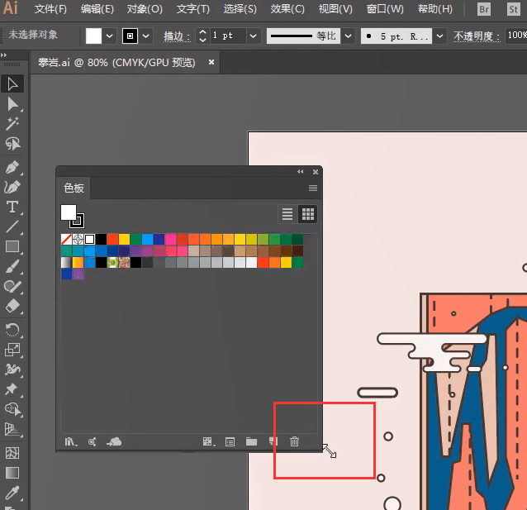The image size is (527, 510).
Task: Select the Rectangle tool
Action: [12, 246]
